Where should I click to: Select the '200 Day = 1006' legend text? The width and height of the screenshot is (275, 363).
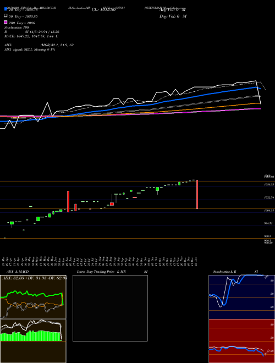point(22,23)
